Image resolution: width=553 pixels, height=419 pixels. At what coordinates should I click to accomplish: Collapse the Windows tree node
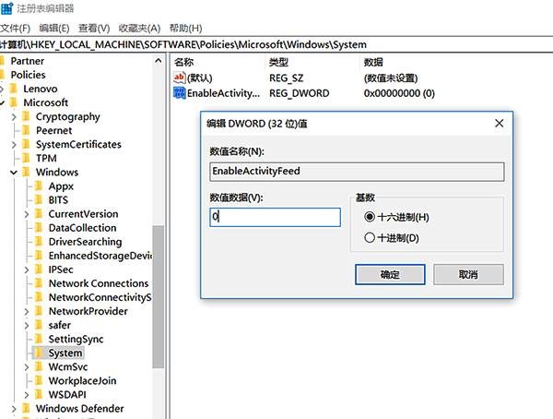point(14,173)
